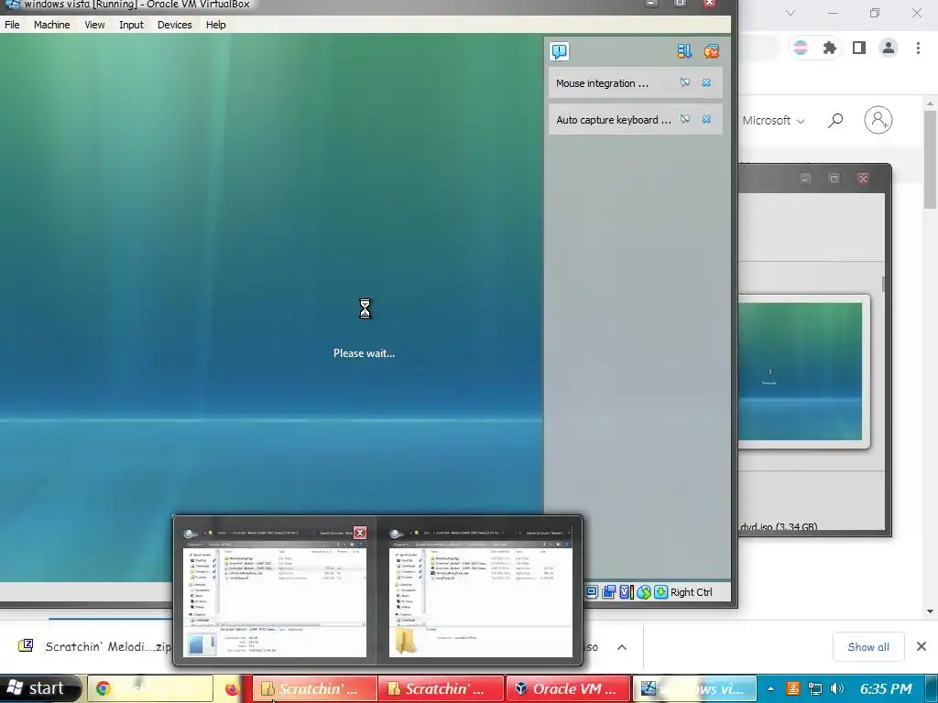
Task: Click the keyboard capture arrow status icon
Action: 660,592
